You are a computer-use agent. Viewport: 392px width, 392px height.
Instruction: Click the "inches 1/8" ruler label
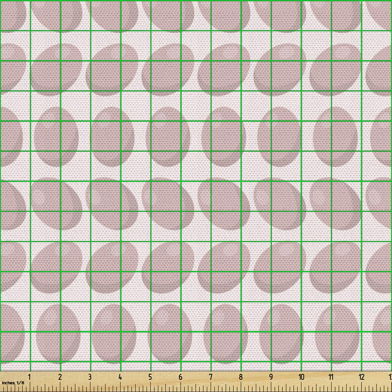pyautogui.click(x=13, y=382)
